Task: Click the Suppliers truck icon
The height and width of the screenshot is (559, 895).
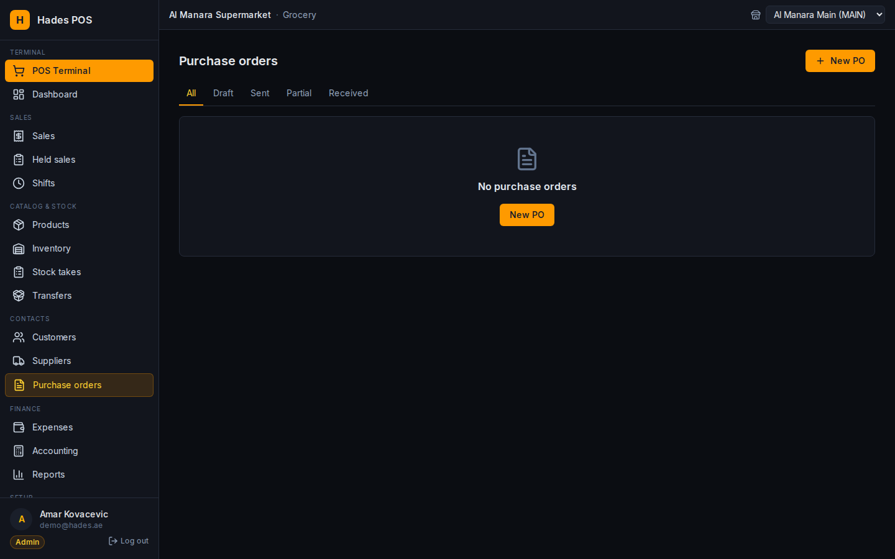Action: pos(19,361)
